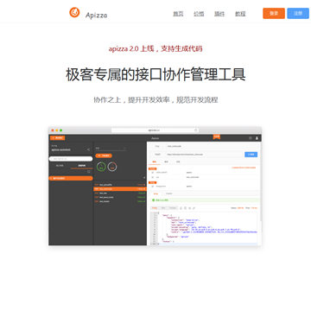Open the apizza 2.0 上线 announcement link
Viewport: 311px width, 311px height.
click(x=155, y=48)
